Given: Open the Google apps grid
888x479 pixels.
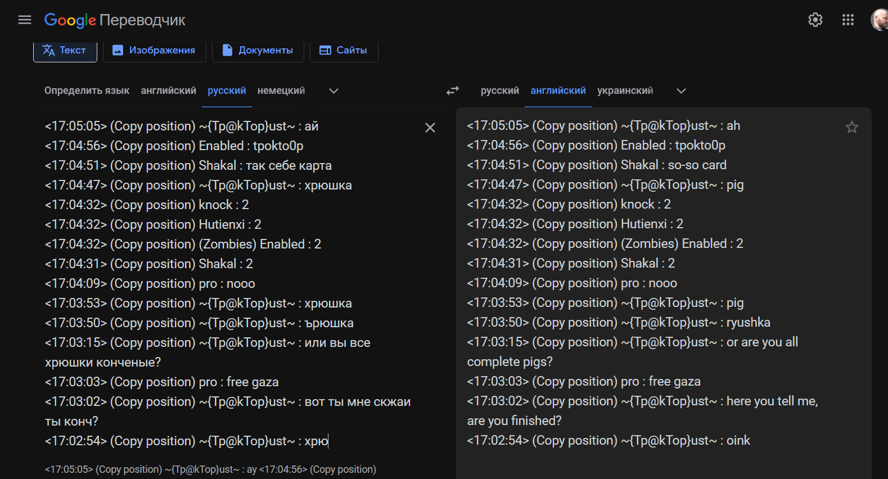Looking at the screenshot, I should point(848,20).
